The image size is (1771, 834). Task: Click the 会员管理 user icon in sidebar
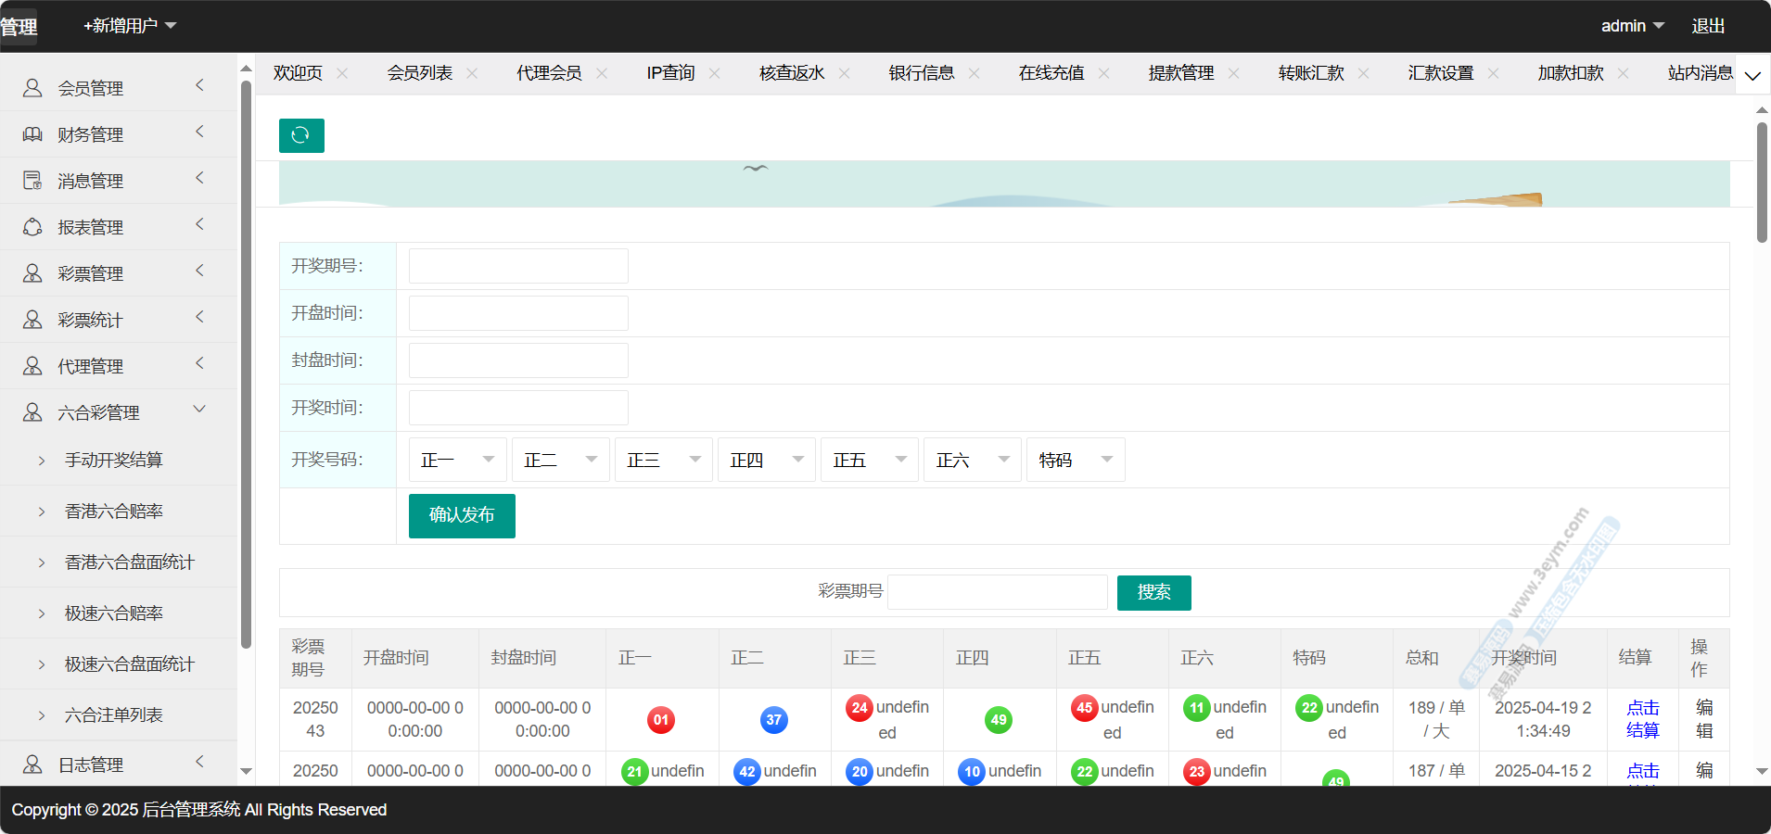(x=32, y=88)
